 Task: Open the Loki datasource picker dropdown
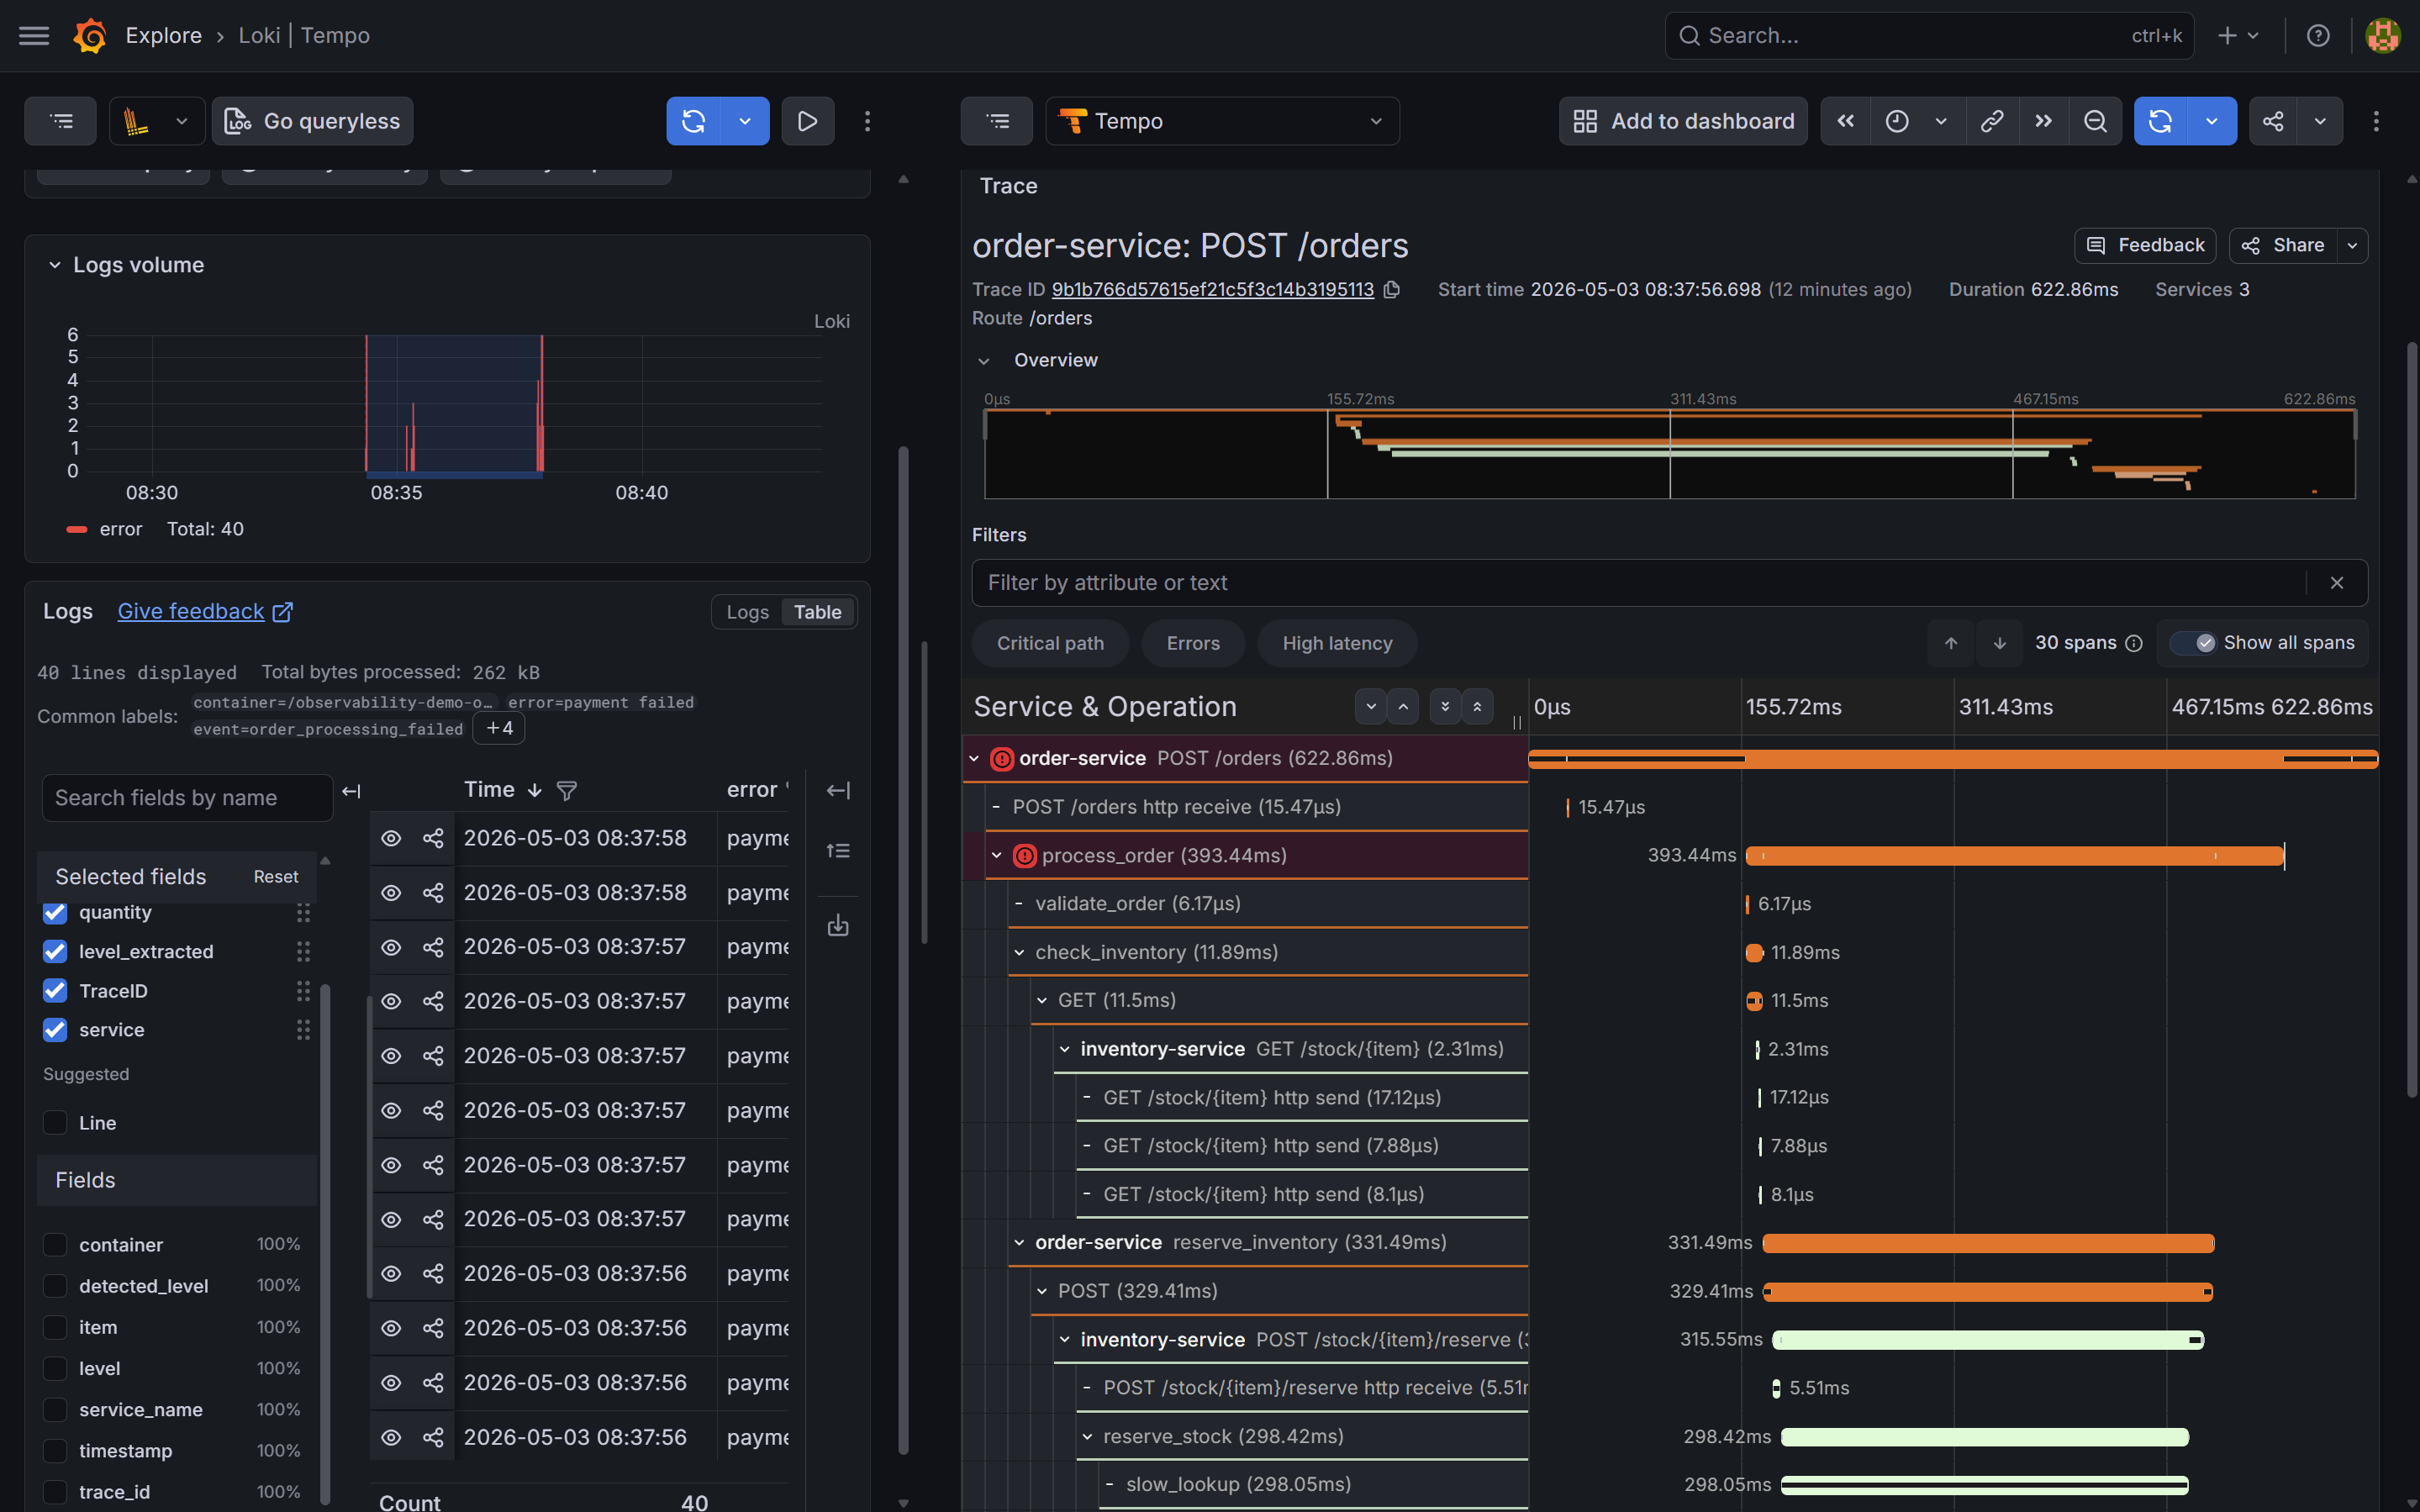pyautogui.click(x=158, y=121)
